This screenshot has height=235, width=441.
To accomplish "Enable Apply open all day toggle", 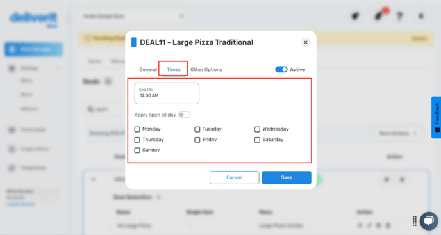I will 185,115.
